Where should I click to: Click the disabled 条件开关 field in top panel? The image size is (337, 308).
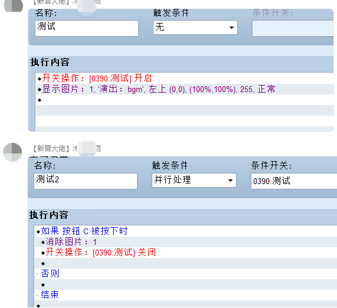(x=293, y=28)
